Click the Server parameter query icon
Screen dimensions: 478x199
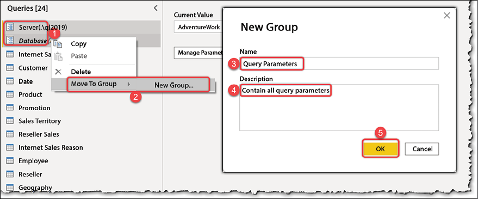coord(10,27)
